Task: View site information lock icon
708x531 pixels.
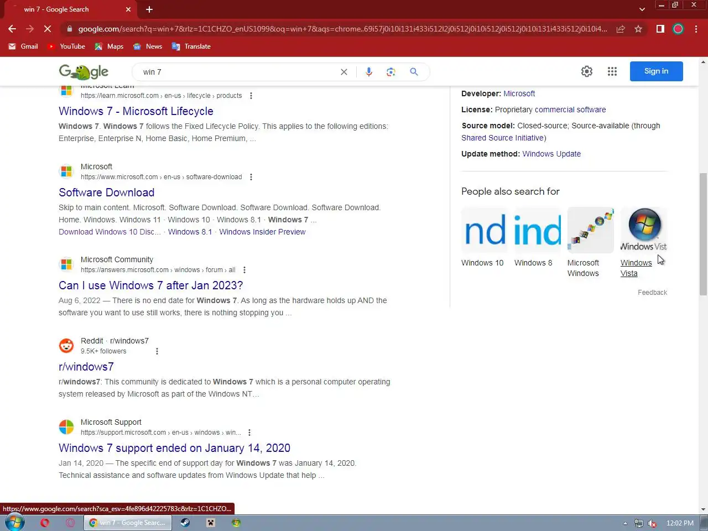Action: pyautogui.click(x=69, y=29)
